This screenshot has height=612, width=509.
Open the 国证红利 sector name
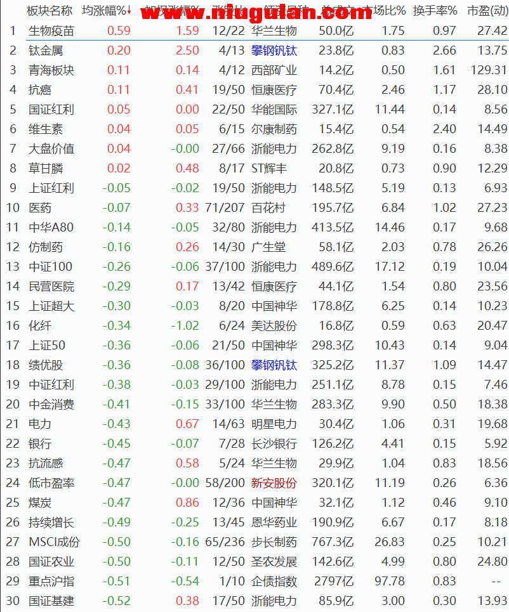(x=51, y=109)
